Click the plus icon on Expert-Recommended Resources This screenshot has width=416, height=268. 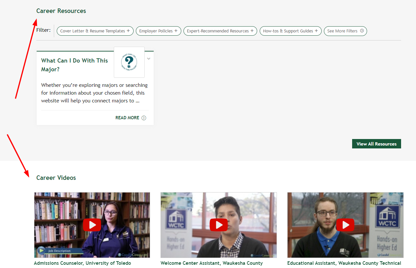[252, 31]
